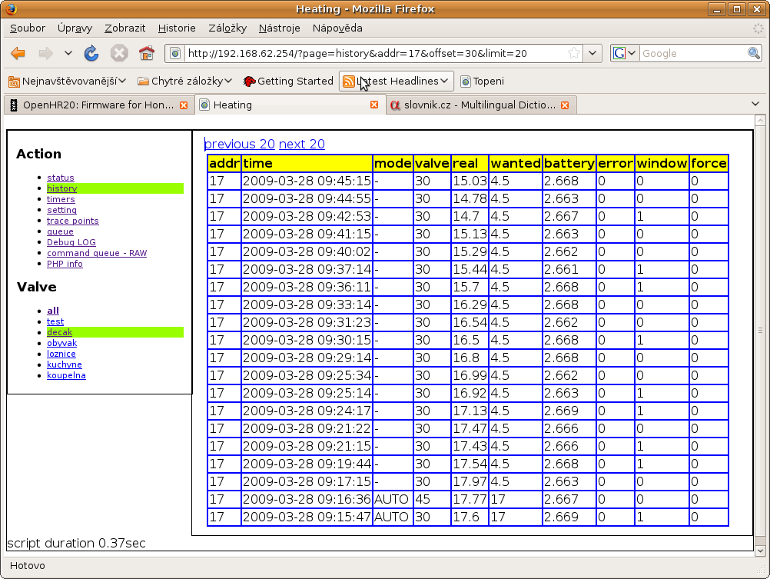The image size is (770, 579).
Task: Click the 'next 20' link
Action: point(301,144)
